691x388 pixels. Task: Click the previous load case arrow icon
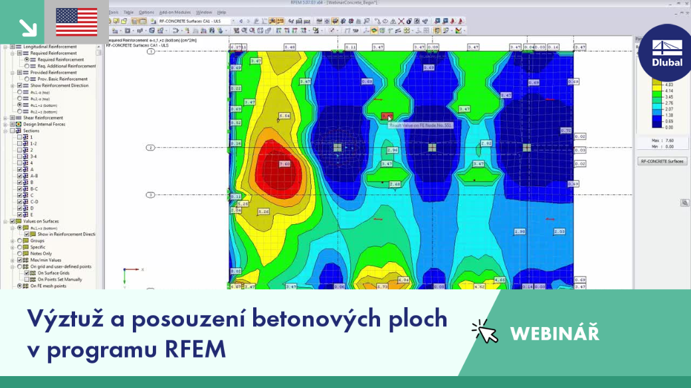(x=241, y=21)
